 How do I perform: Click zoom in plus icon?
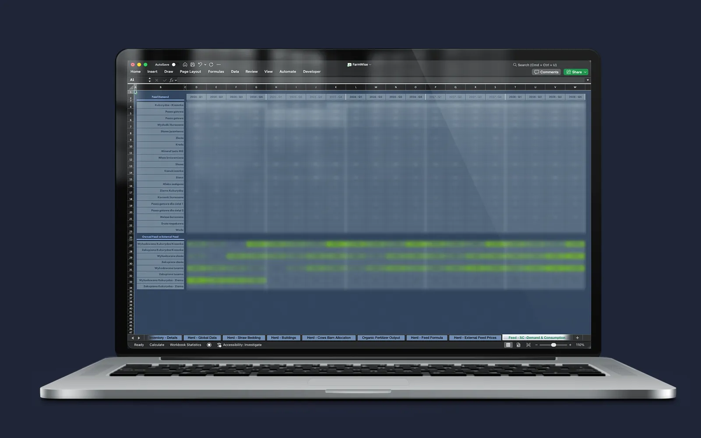click(570, 345)
